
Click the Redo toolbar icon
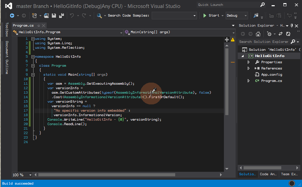pos(84,16)
